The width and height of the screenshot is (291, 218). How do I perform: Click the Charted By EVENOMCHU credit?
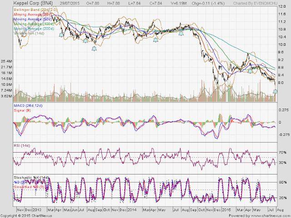click(x=256, y=3)
